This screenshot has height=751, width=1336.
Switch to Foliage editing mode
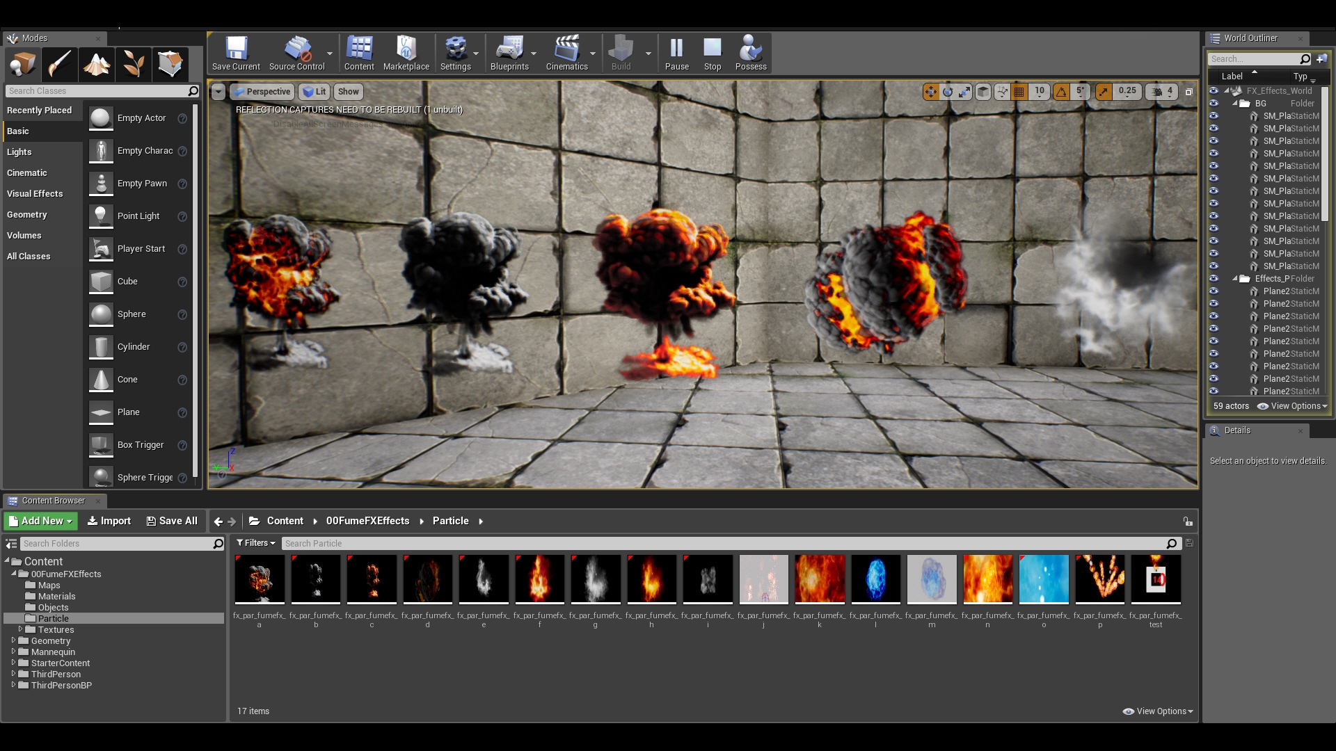point(133,64)
